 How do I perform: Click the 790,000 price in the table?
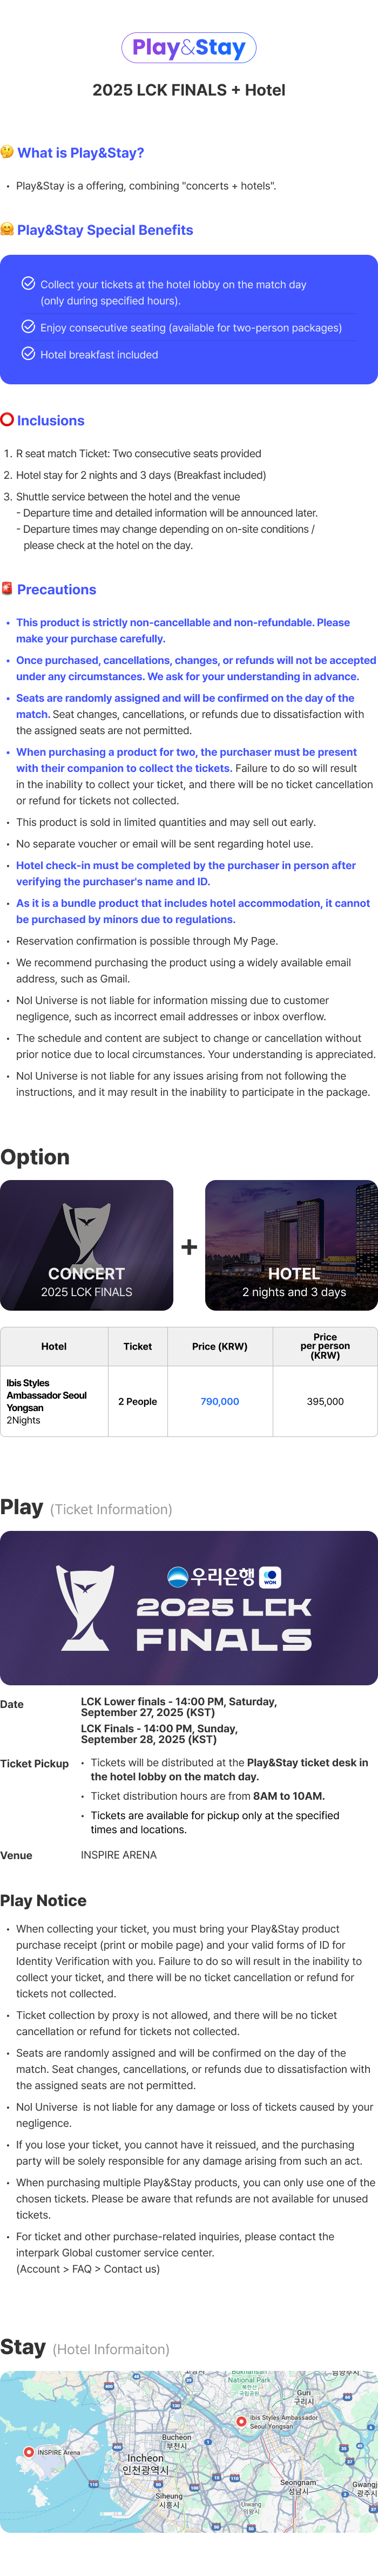click(x=220, y=1401)
